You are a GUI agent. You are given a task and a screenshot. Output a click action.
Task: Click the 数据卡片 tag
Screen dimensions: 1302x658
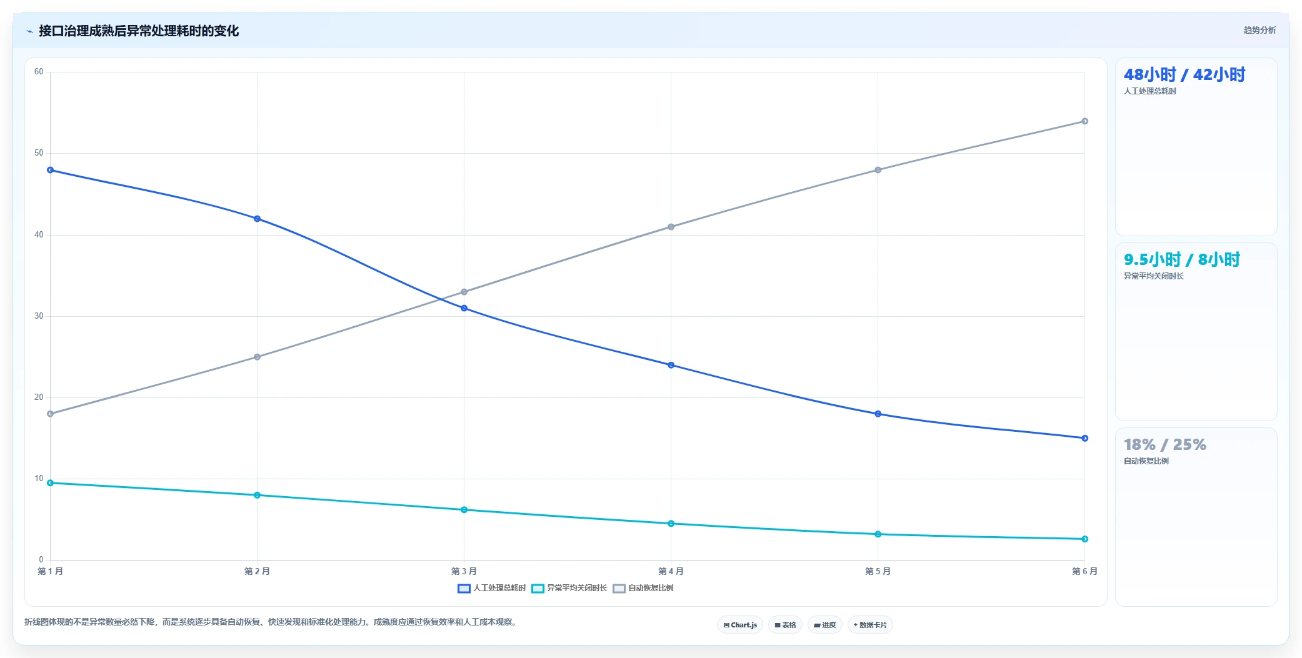coord(870,625)
